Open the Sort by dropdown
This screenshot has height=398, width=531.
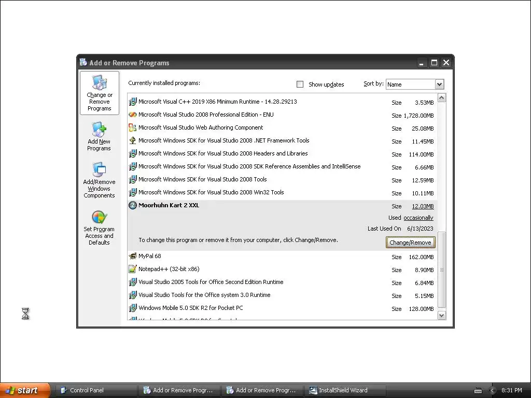coord(439,84)
